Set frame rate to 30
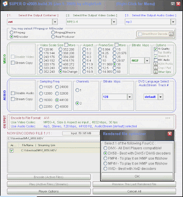Screen dimensions: 183x197 point(114,64)
